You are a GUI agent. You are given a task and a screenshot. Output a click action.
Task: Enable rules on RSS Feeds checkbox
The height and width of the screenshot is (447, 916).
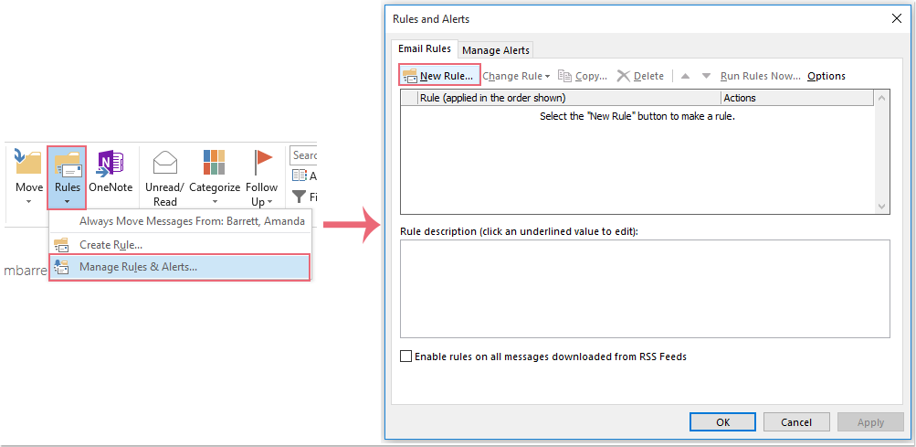[x=406, y=357]
